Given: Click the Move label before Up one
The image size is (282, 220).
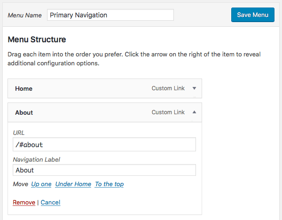Looking at the screenshot, I should point(21,184).
